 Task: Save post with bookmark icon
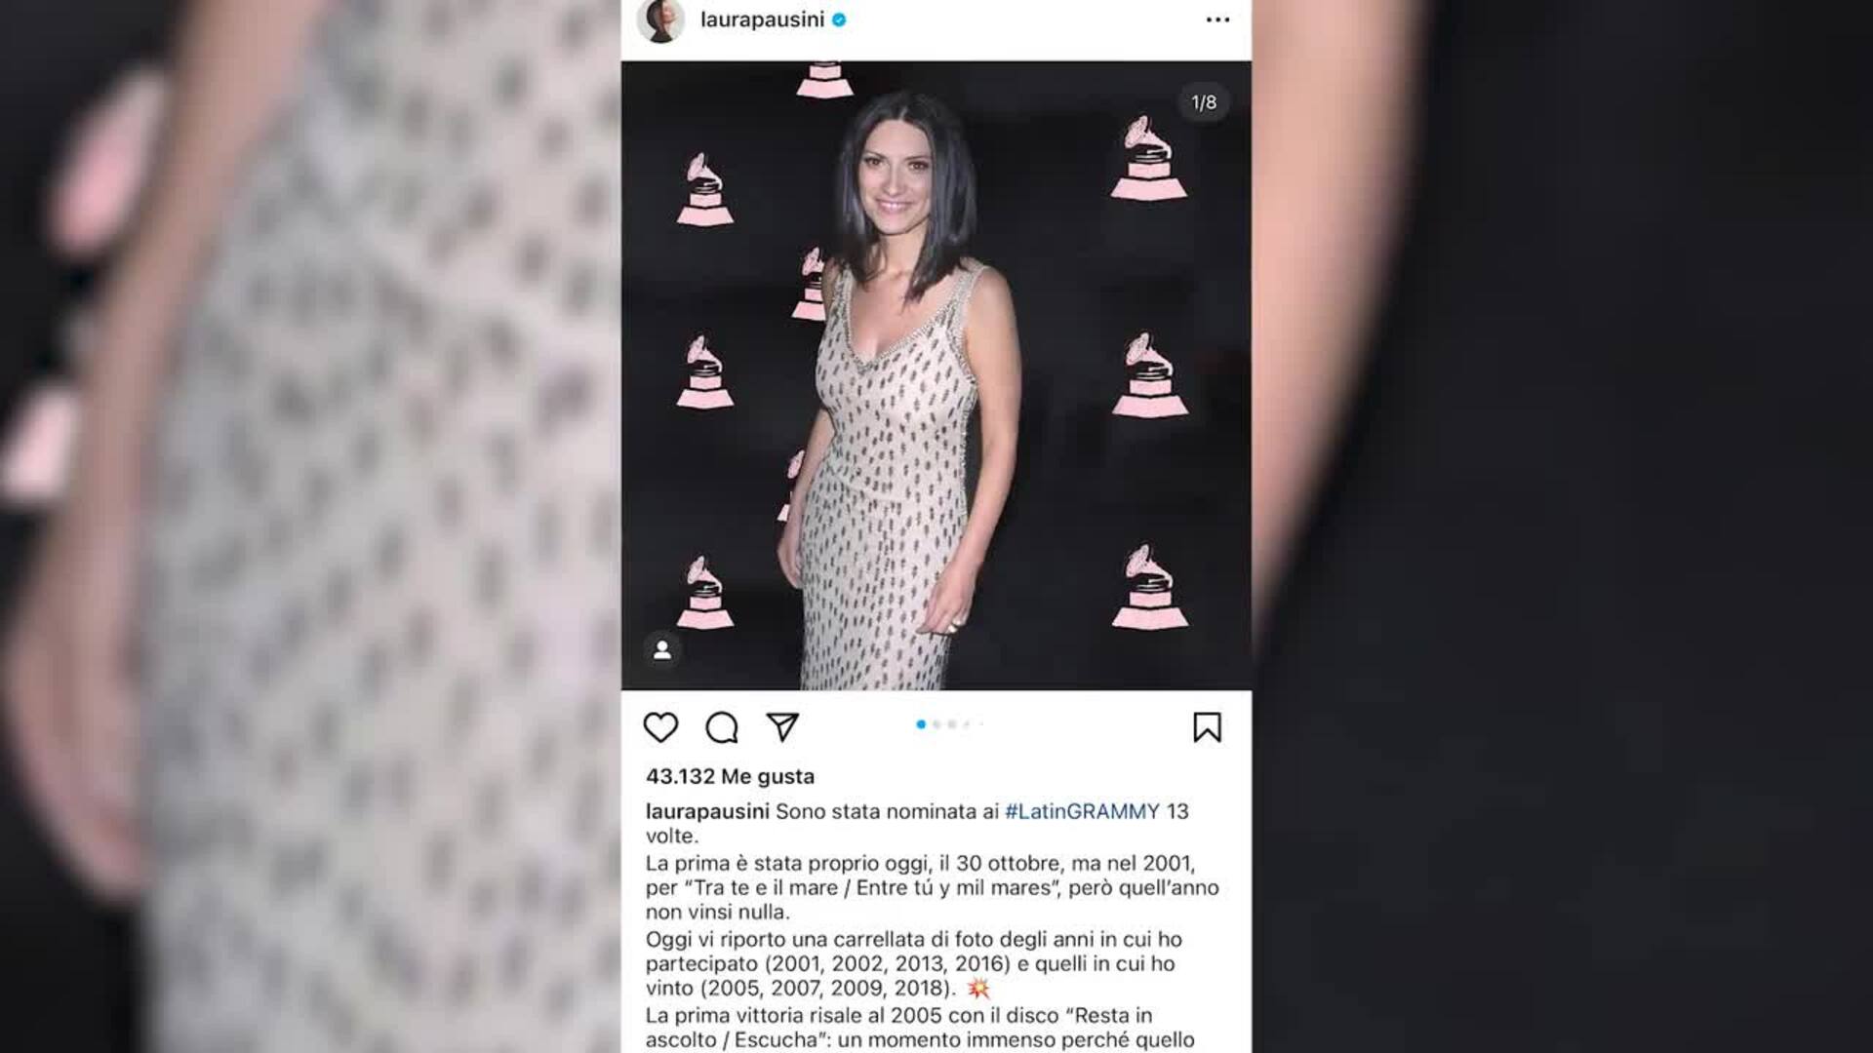(x=1207, y=727)
